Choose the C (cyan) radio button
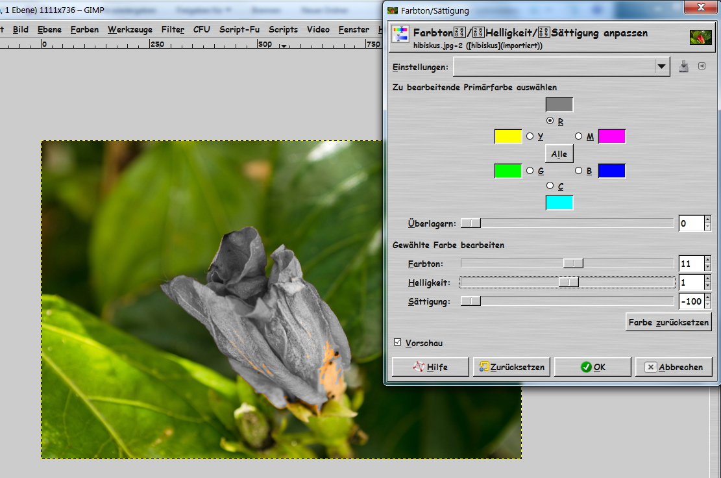This screenshot has height=478, width=721. tap(550, 186)
